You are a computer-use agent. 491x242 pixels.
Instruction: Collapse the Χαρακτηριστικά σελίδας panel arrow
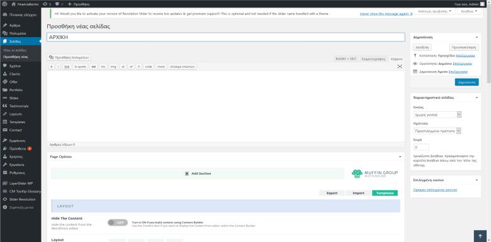click(477, 97)
